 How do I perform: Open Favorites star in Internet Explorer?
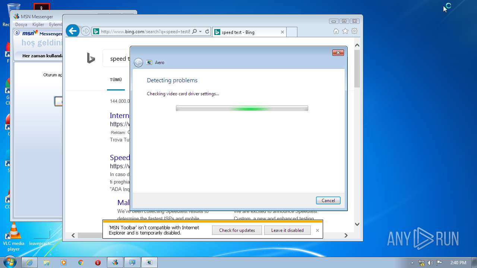click(345, 31)
